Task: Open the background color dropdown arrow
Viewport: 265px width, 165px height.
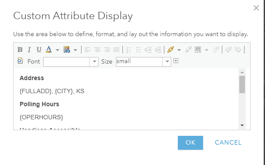Action: (75, 50)
